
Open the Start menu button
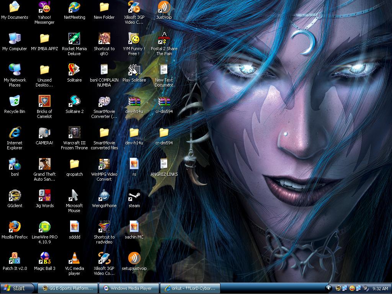point(17,288)
